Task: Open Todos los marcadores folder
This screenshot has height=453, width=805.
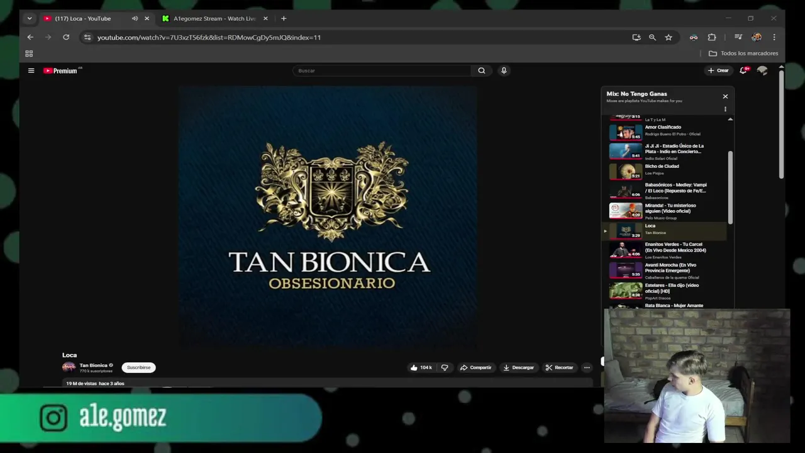Action: (x=743, y=53)
